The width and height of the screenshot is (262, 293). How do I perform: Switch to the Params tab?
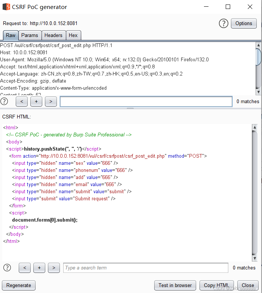[x=30, y=35]
